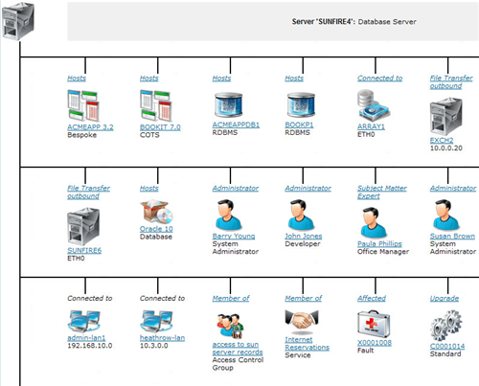Click Administrator relationship above Barry Young
The height and width of the screenshot is (386, 479).
click(x=236, y=189)
